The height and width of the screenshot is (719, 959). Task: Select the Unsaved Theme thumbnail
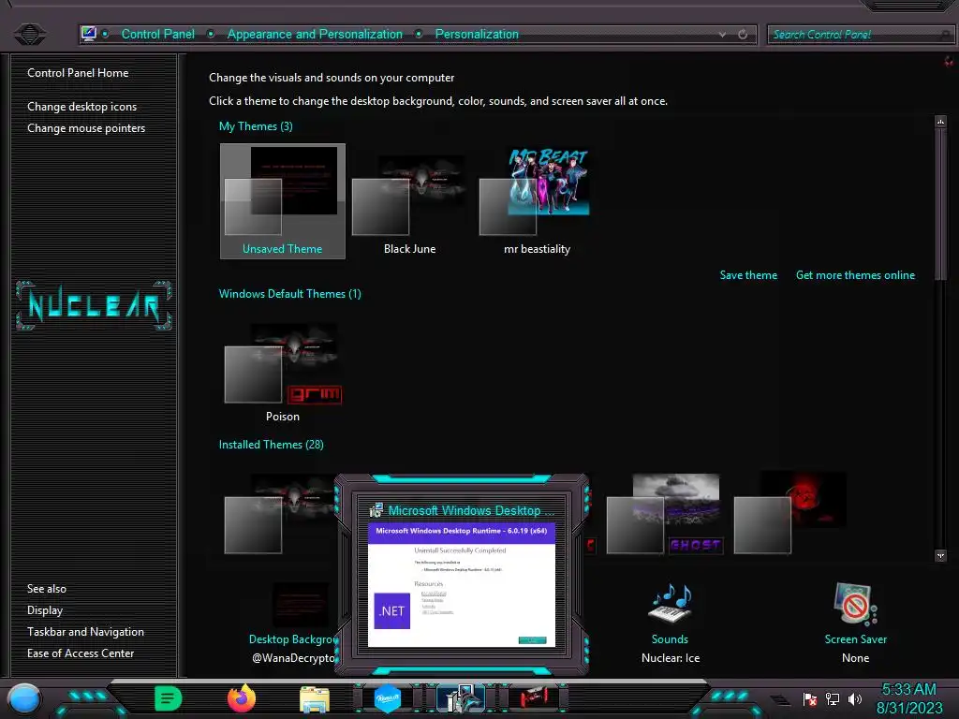tap(283, 201)
